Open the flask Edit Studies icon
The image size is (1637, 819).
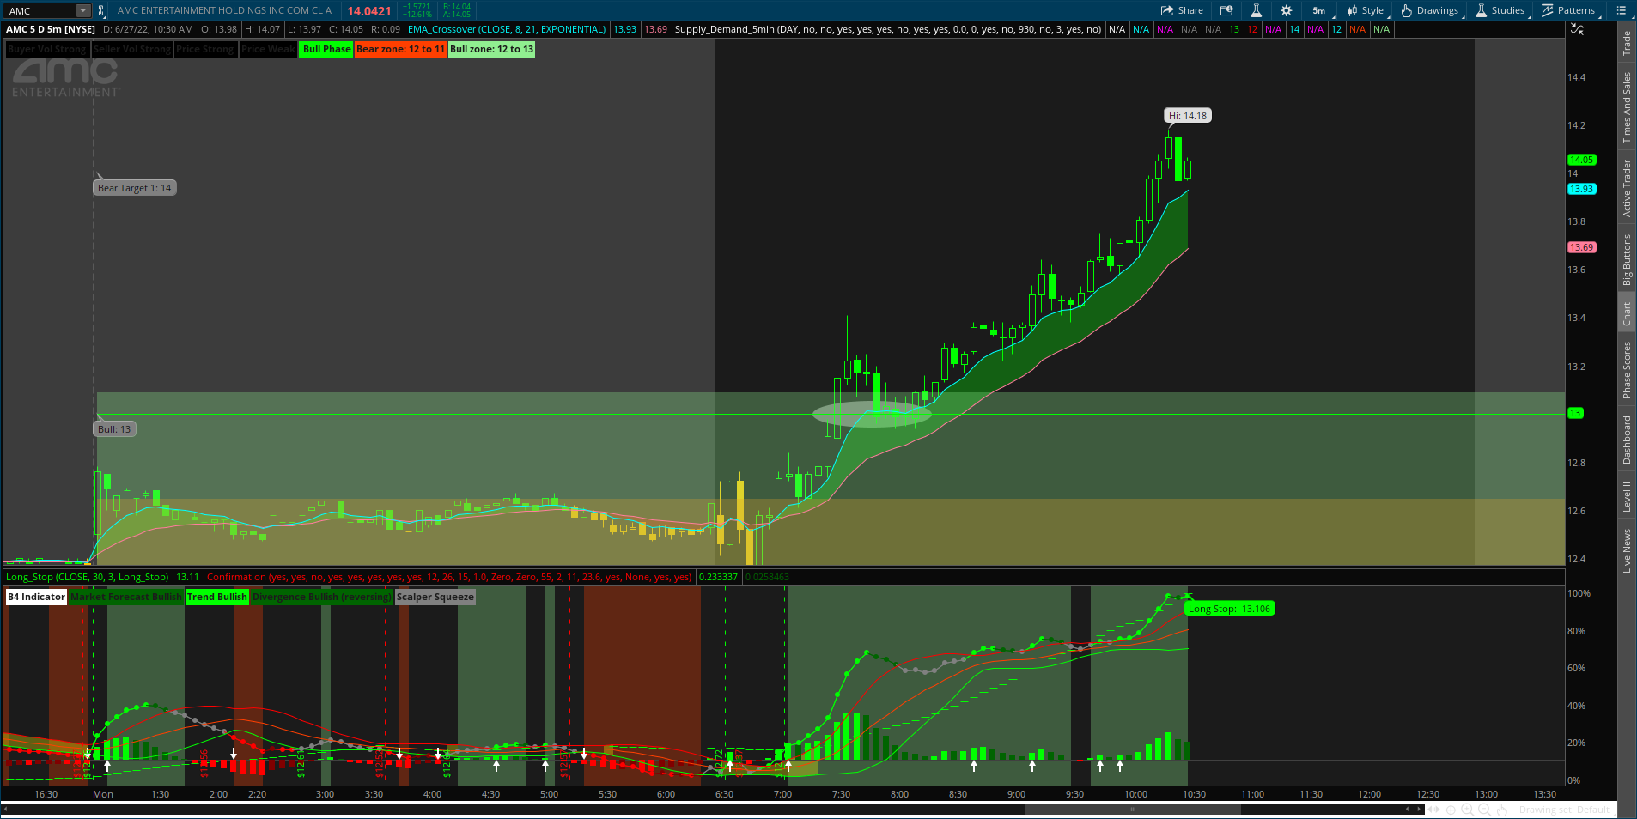click(x=1256, y=10)
